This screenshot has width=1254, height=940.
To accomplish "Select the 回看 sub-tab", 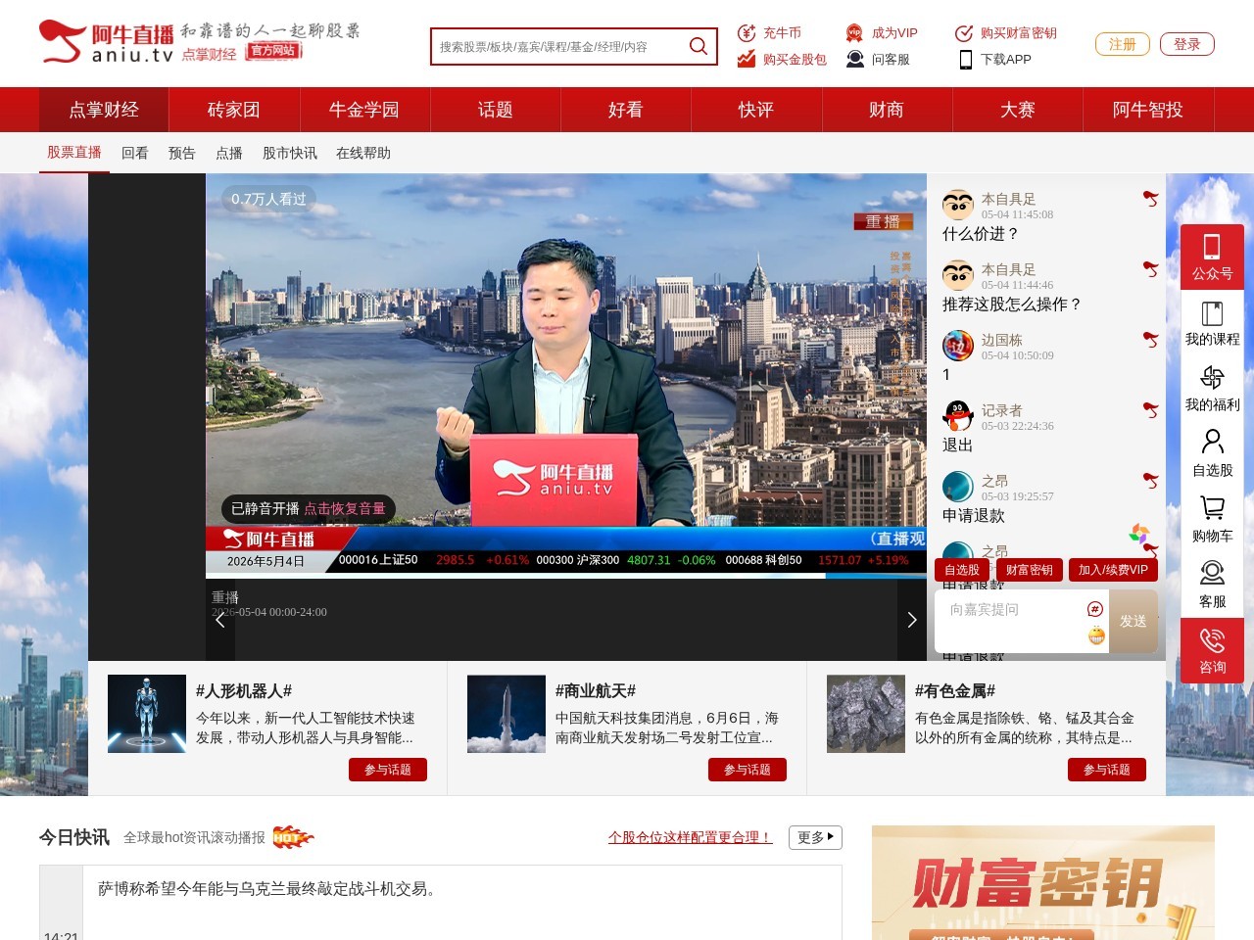I will click(135, 153).
